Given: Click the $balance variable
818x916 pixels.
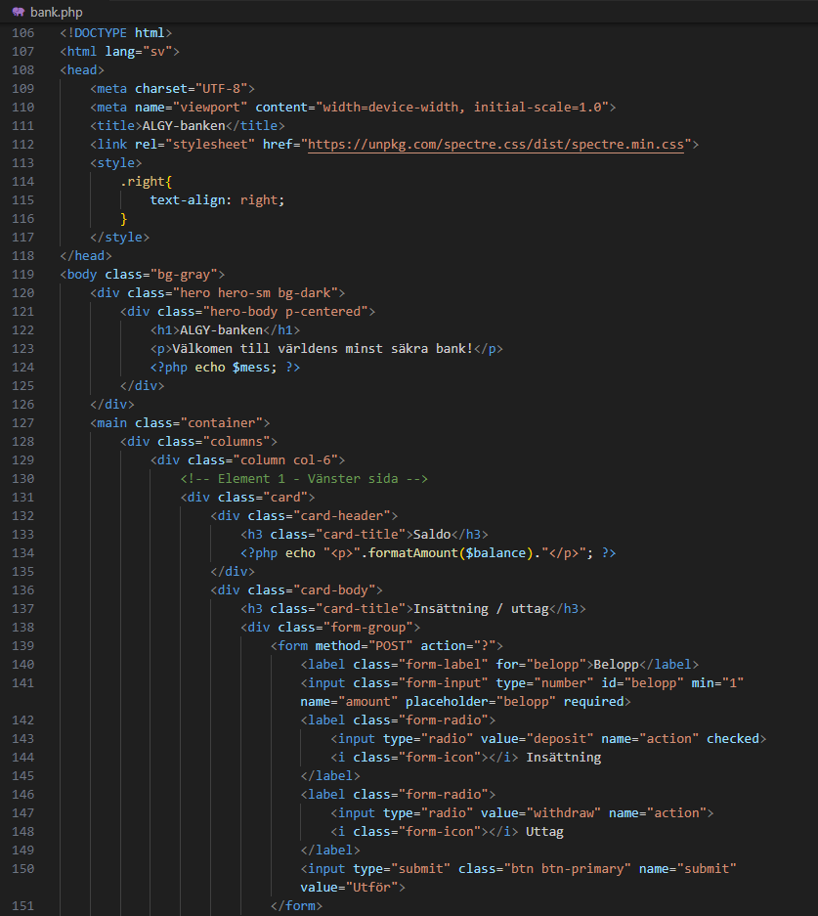Looking at the screenshot, I should click(495, 553).
